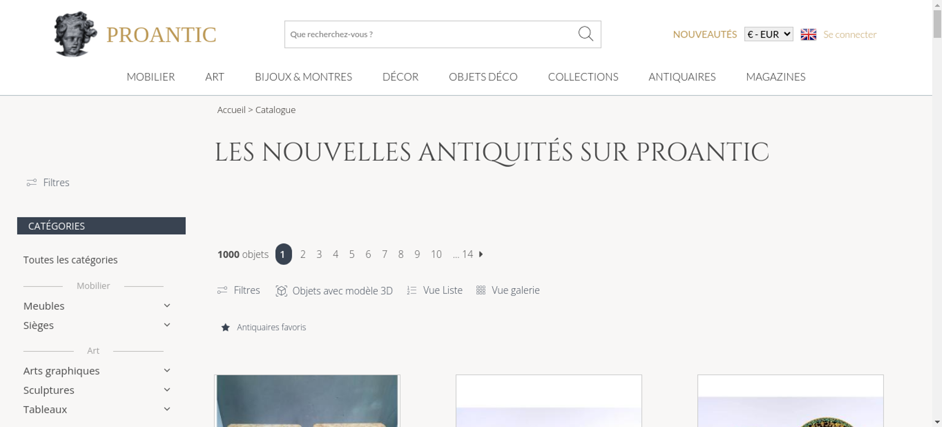Click the Que recherchez-vous search field
Image resolution: width=942 pixels, height=427 pixels.
(431, 34)
